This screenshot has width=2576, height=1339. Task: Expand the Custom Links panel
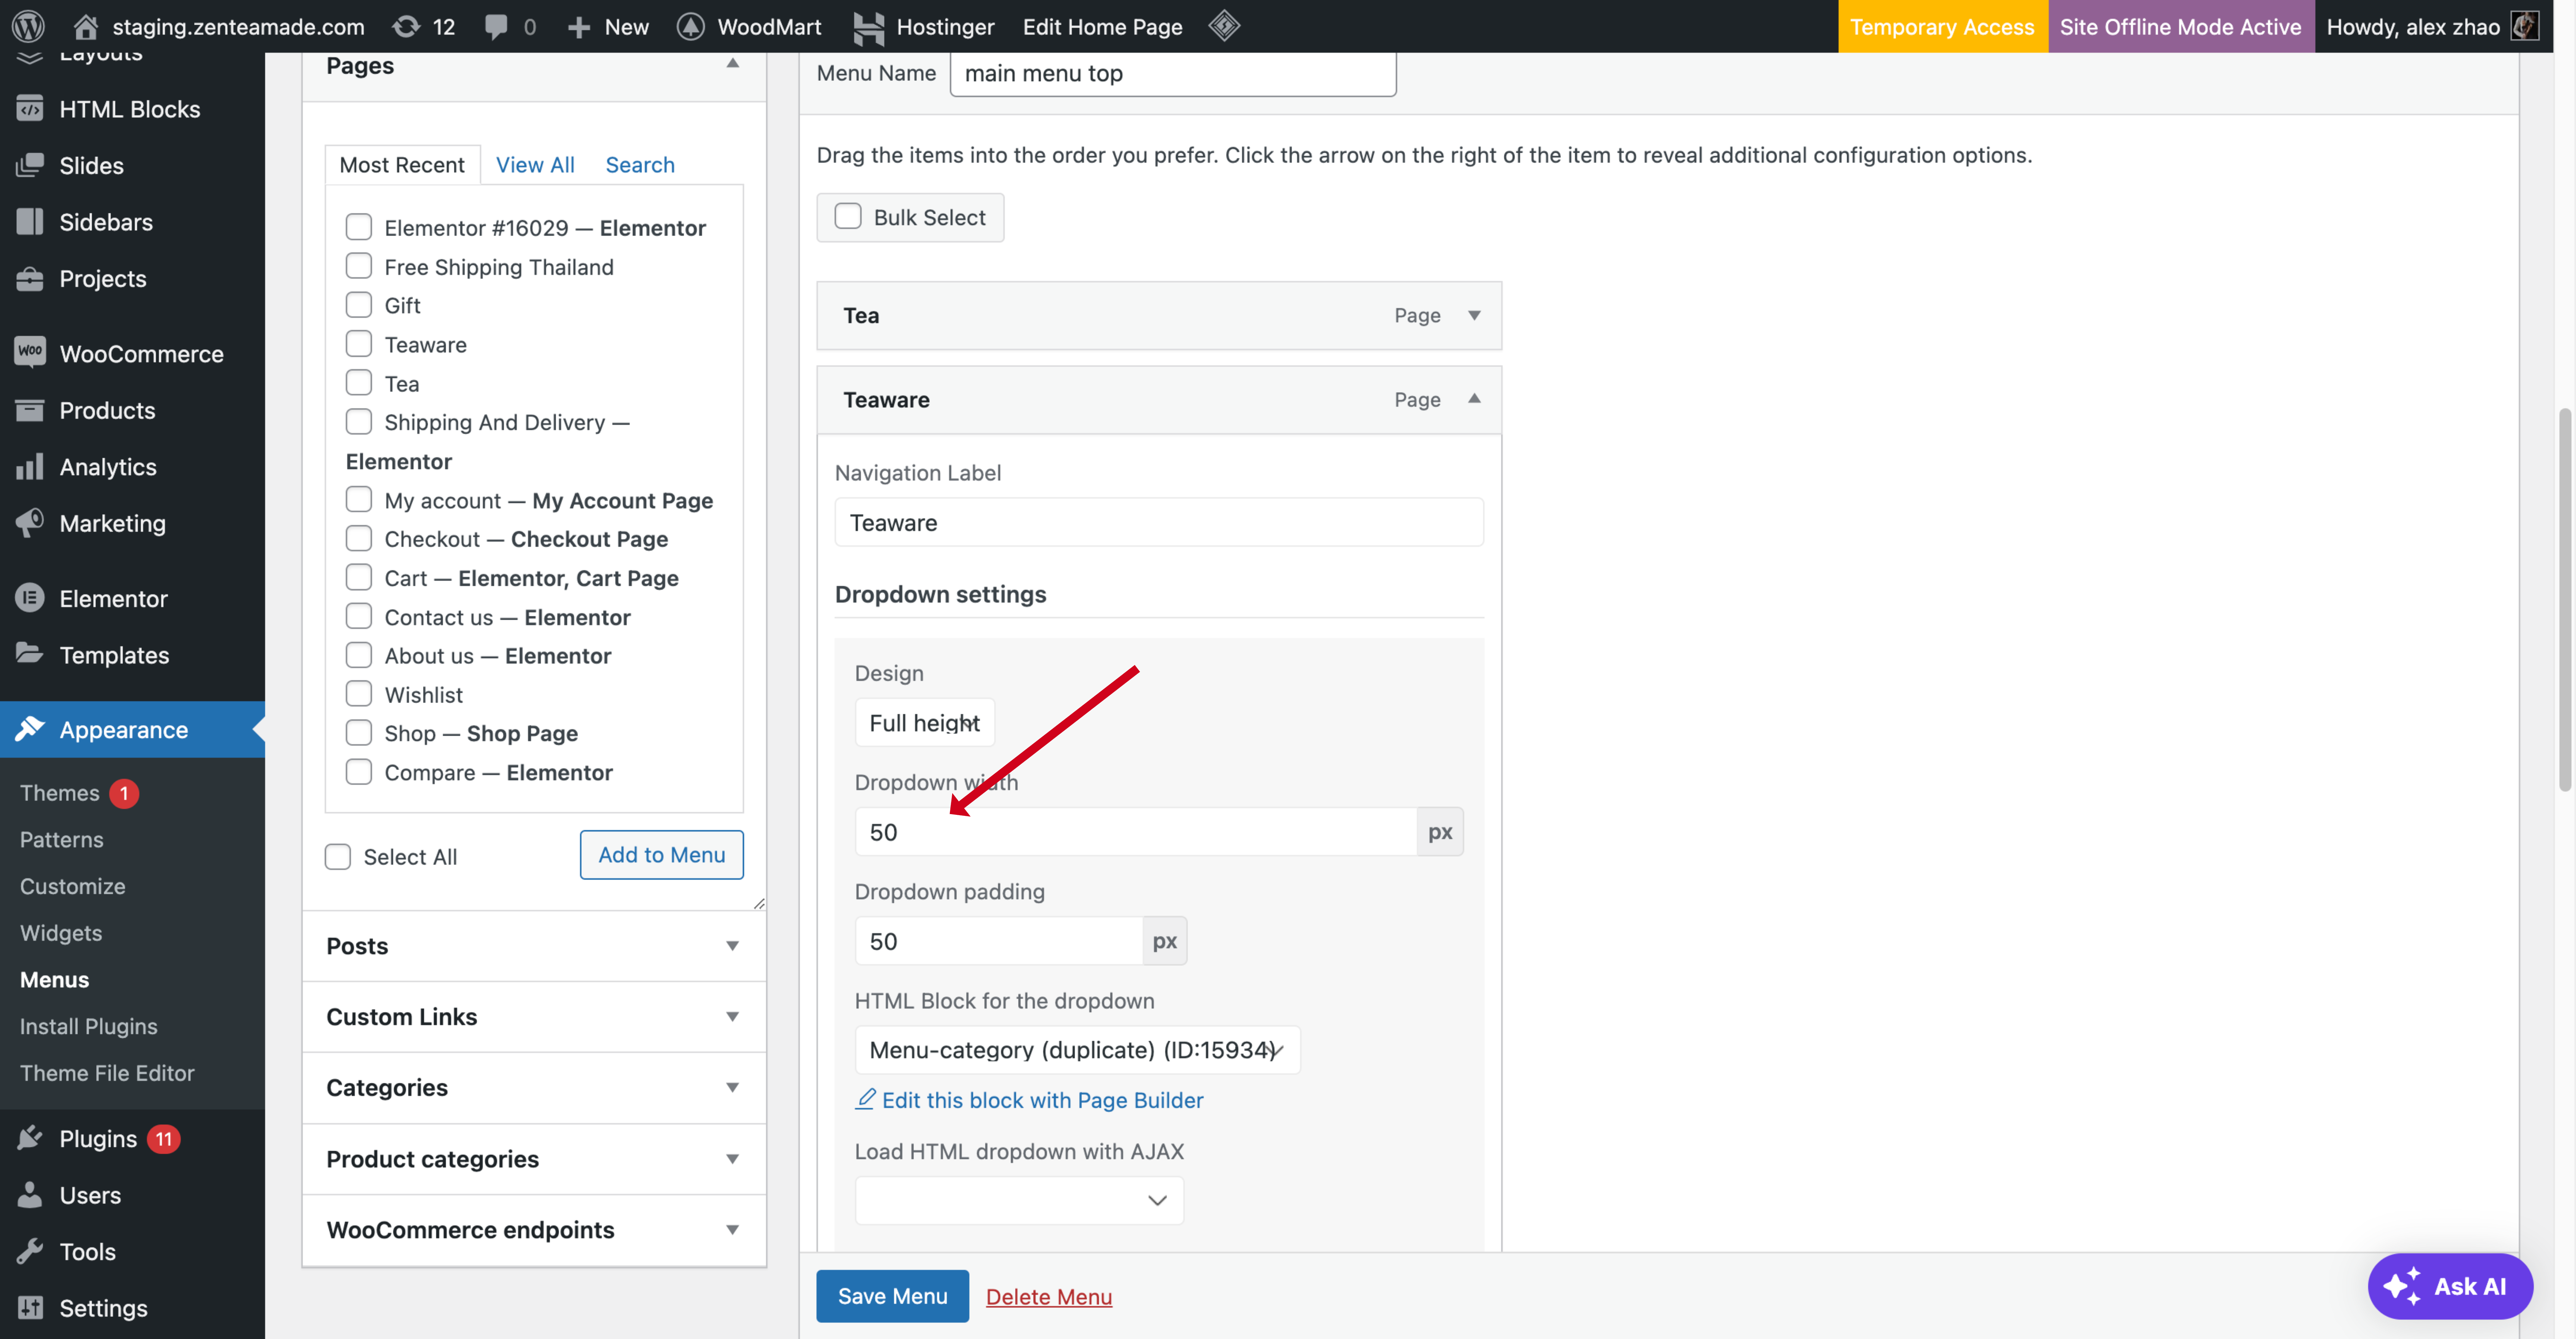534,1017
